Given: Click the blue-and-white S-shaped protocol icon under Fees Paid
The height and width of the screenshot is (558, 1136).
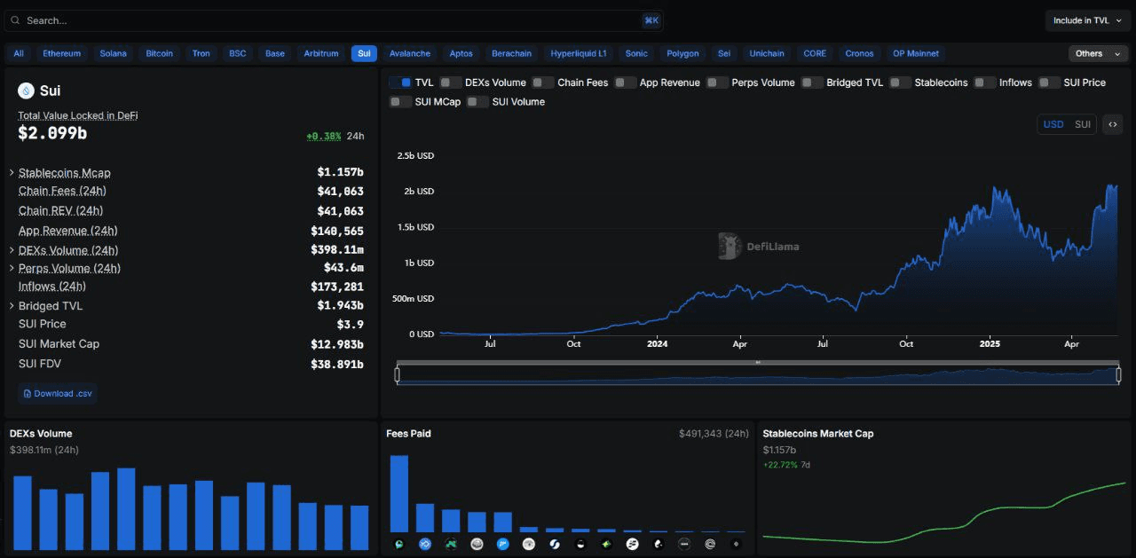Looking at the screenshot, I should coord(555,544).
